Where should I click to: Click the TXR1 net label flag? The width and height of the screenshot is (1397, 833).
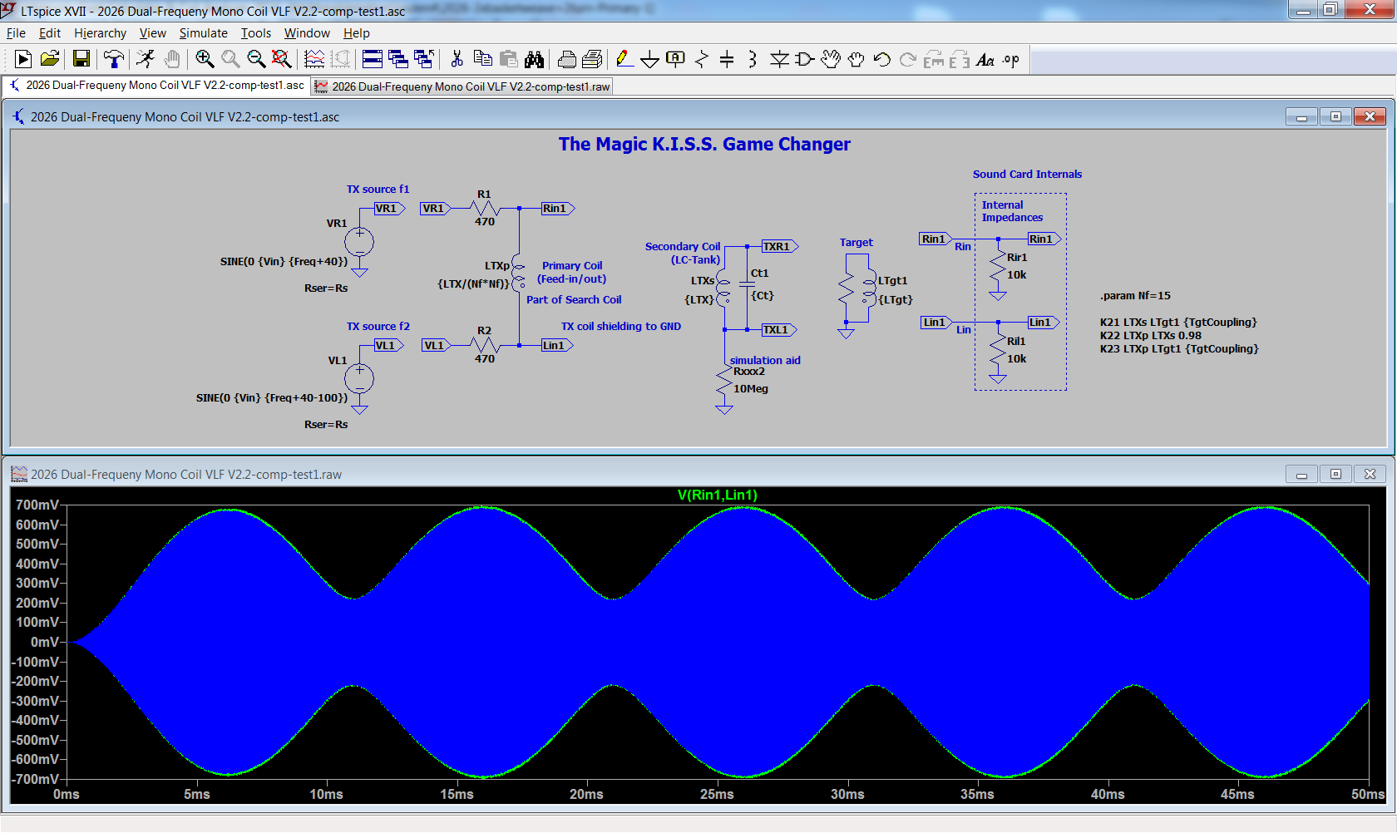779,246
